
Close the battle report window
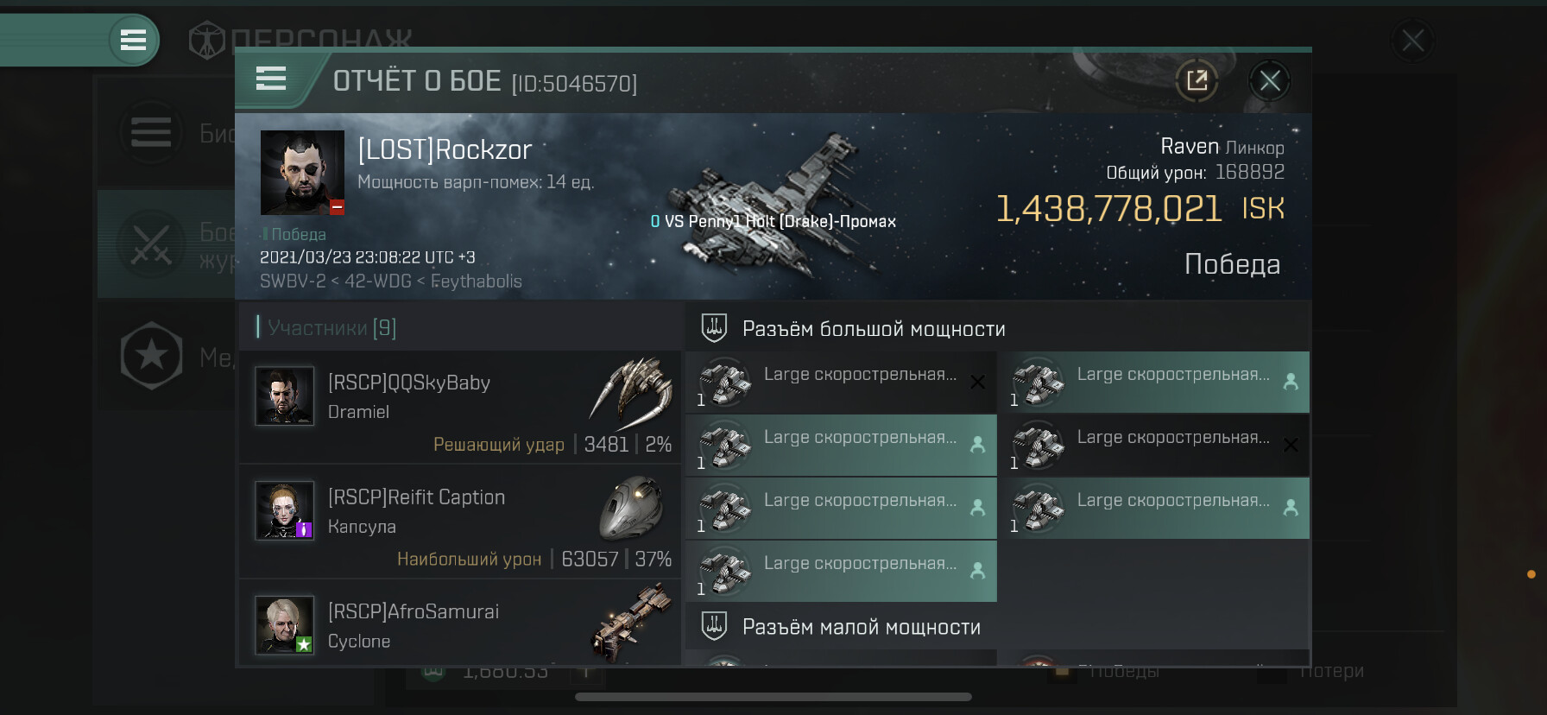tap(1269, 81)
